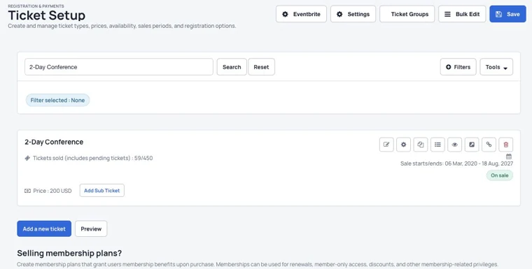Open the gear settings icon in the 2-Day Conference row
Image resolution: width=532 pixels, height=269 pixels.
pyautogui.click(x=403, y=145)
